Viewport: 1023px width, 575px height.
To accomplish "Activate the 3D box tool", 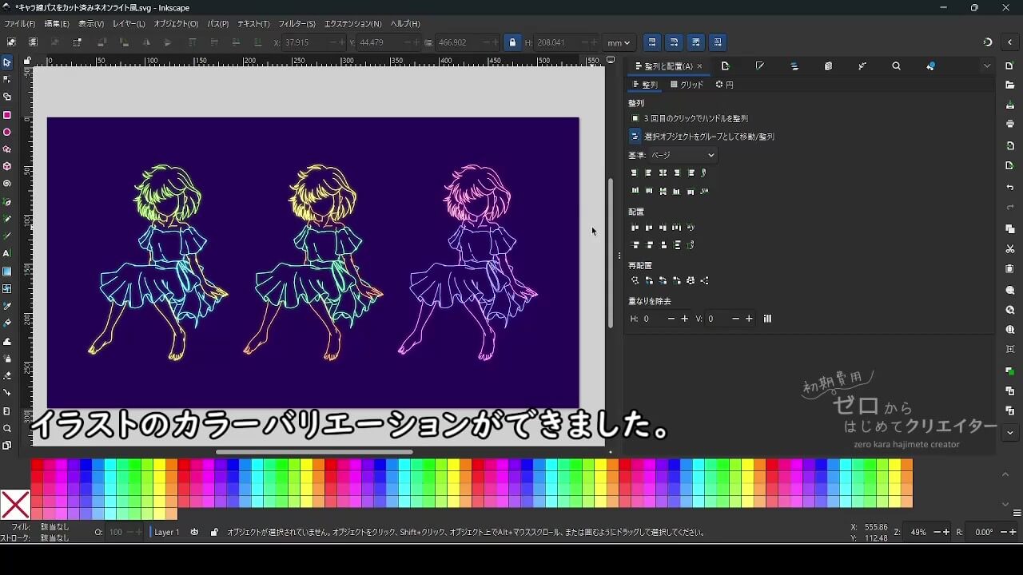I will (x=8, y=165).
